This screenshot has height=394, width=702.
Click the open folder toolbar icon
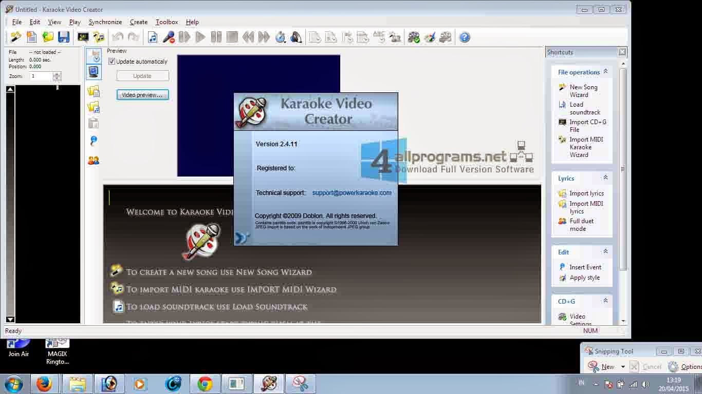pyautogui.click(x=48, y=37)
